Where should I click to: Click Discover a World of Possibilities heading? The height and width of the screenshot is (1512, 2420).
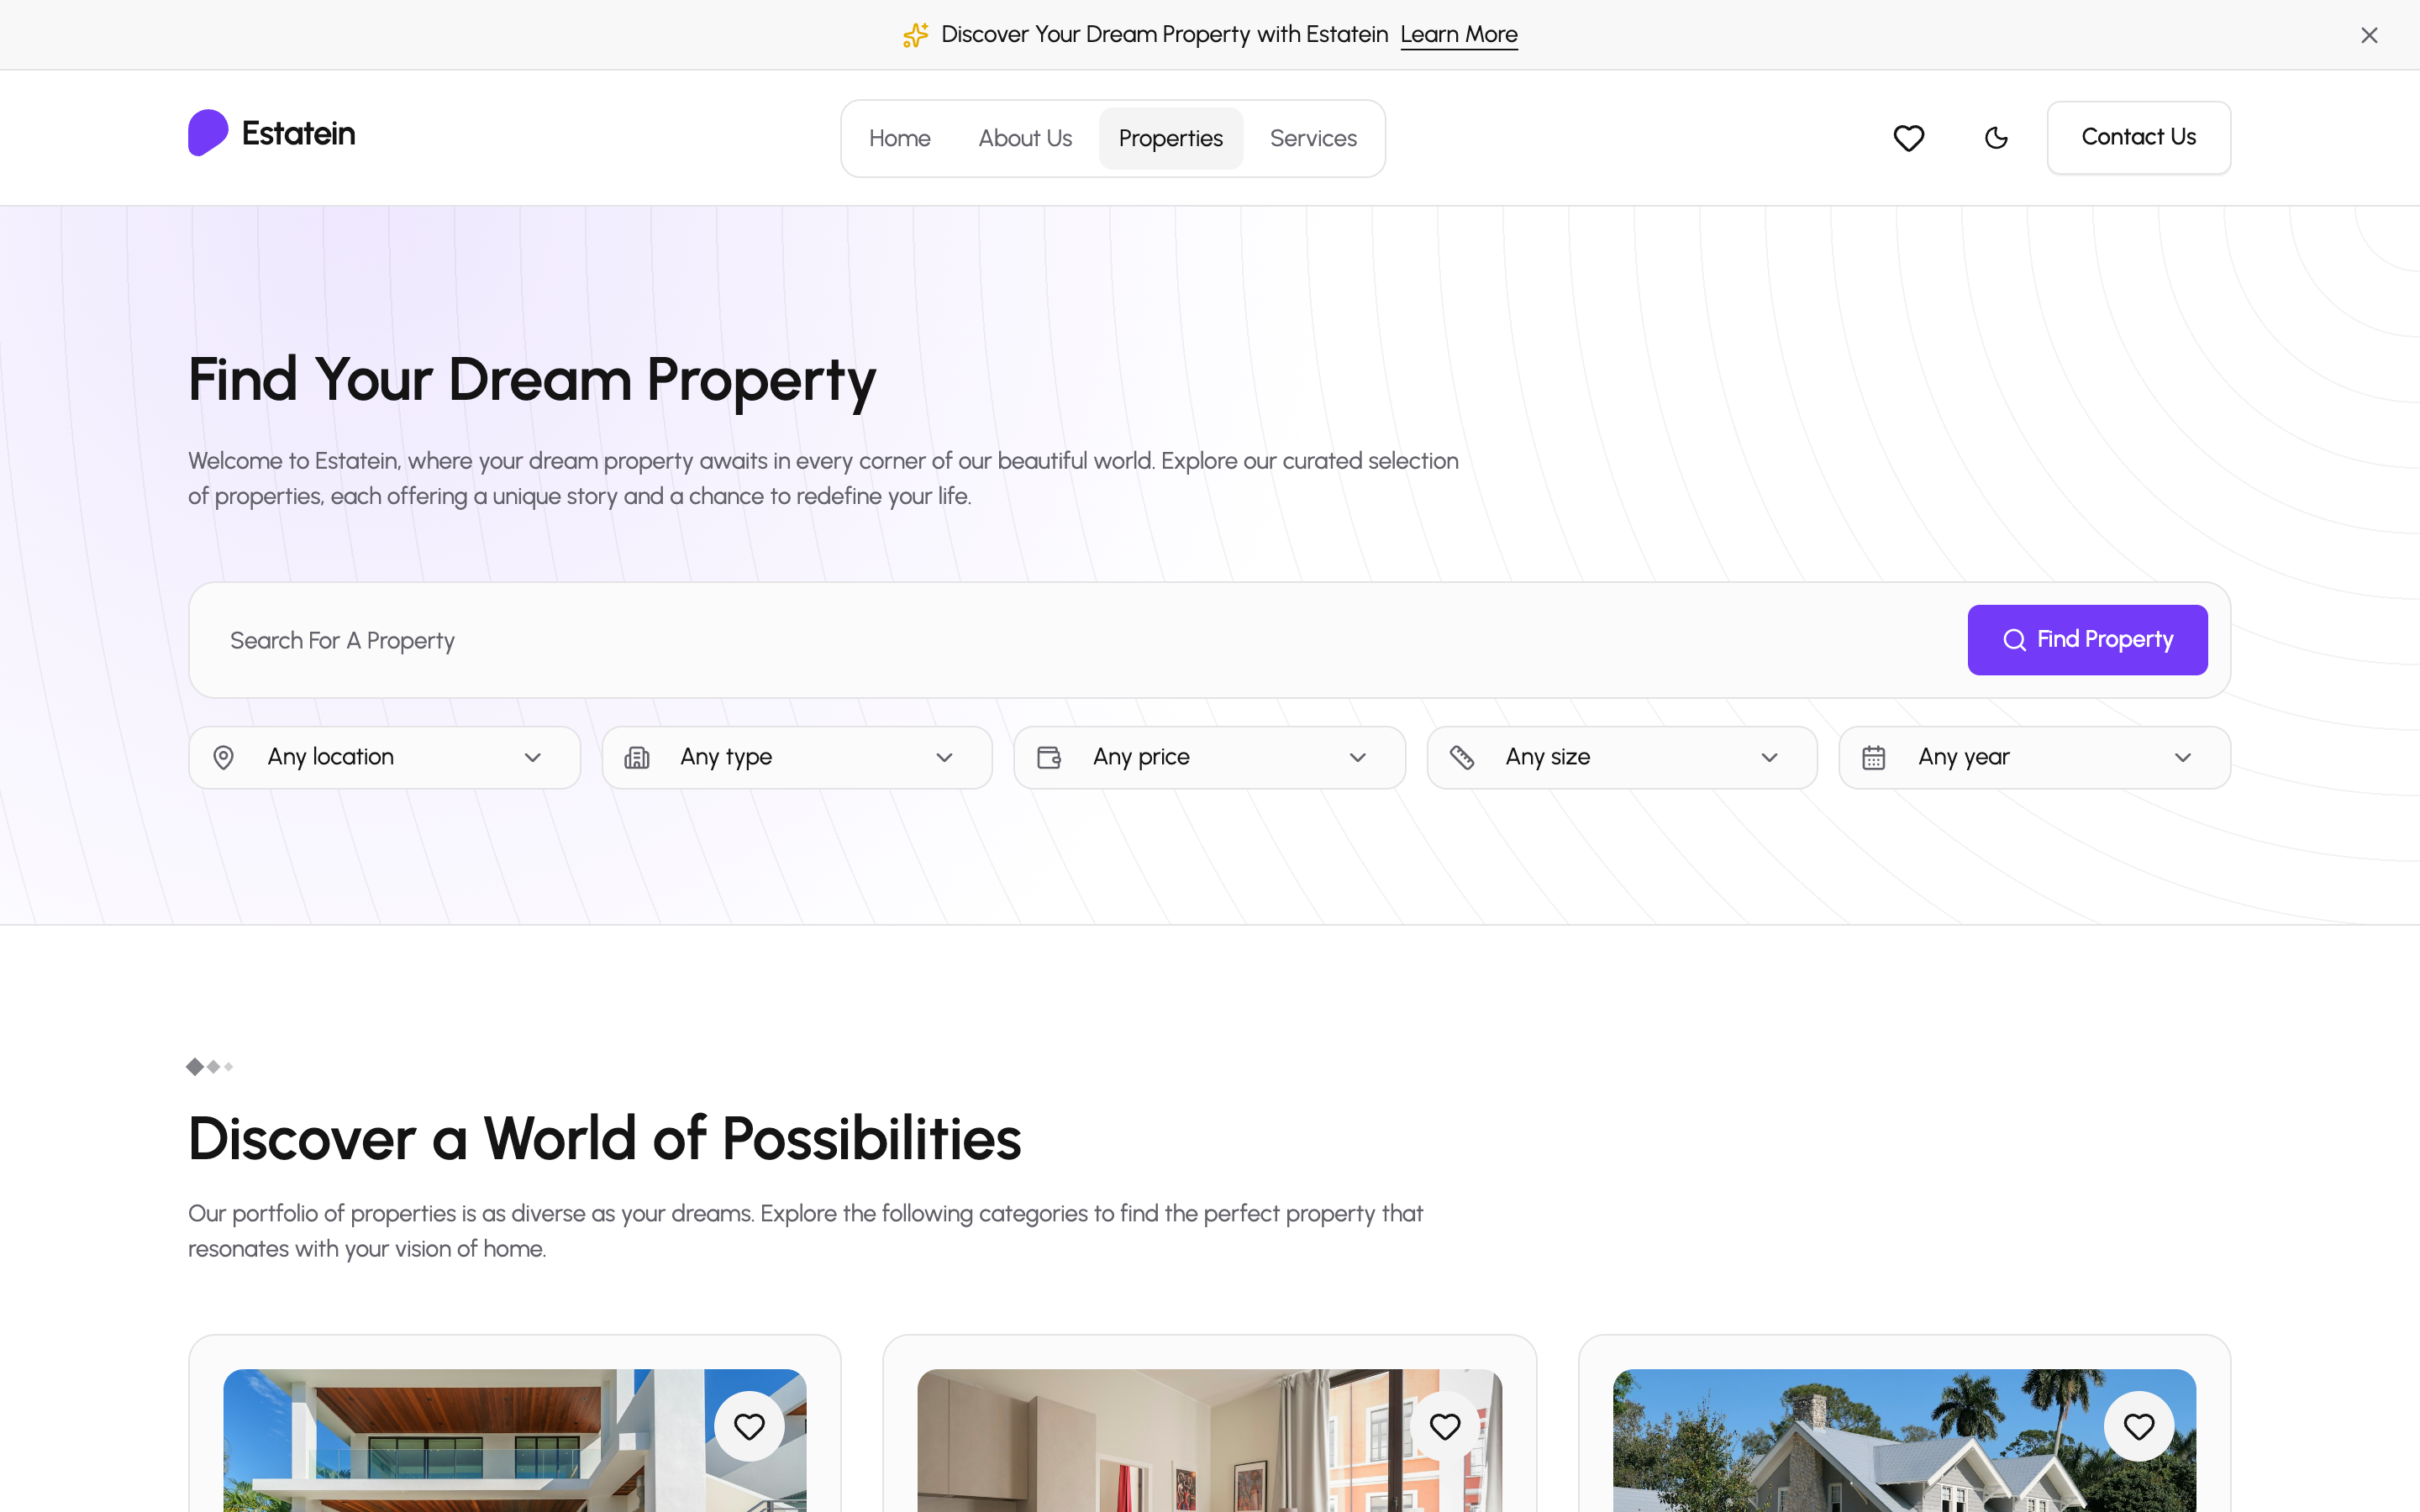(605, 1138)
